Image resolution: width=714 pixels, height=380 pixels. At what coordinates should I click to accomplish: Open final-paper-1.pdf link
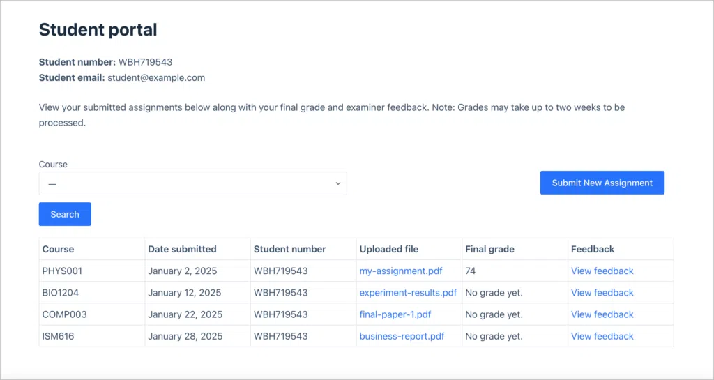coord(395,314)
